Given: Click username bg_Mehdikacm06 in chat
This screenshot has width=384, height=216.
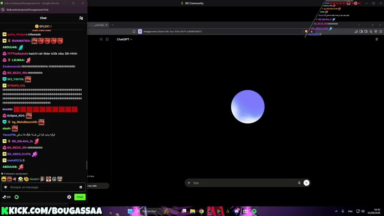Looking at the screenshot, I should [x=25, y=122].
